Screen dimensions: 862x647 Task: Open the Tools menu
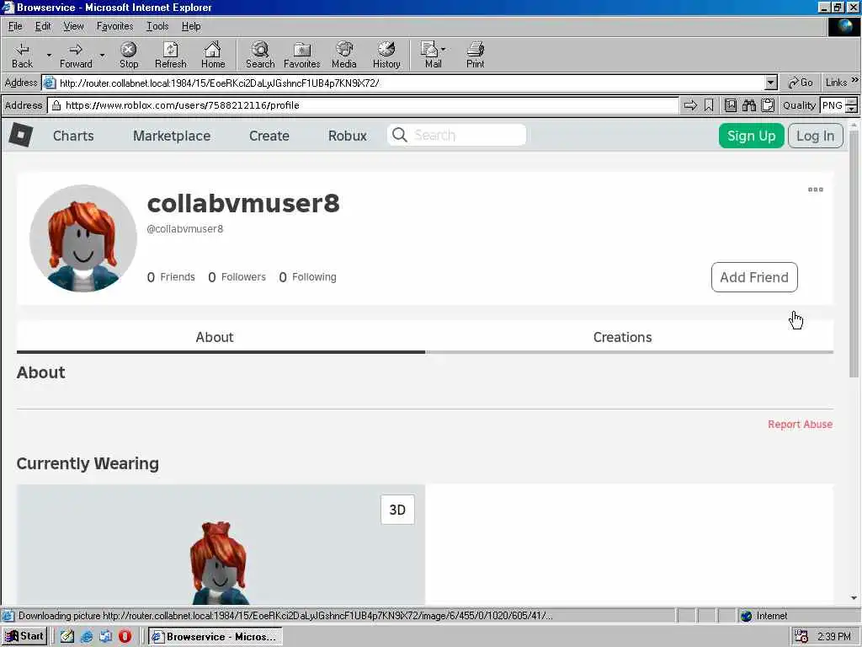157,26
